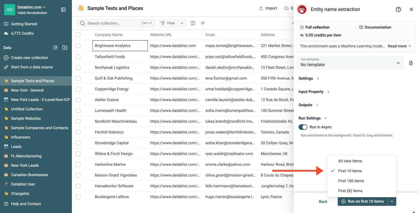Open the Use template dropdown
Viewport: 418px width, 213px height.
(350, 63)
